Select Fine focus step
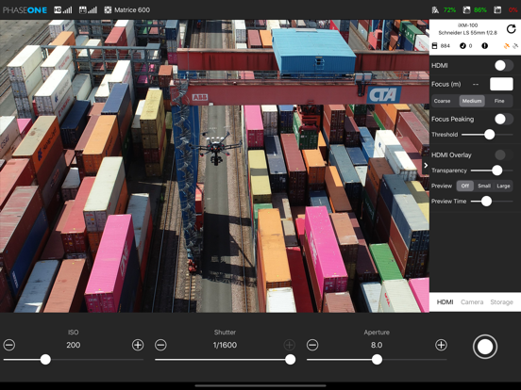Image resolution: width=521 pixels, height=390 pixels. click(499, 101)
